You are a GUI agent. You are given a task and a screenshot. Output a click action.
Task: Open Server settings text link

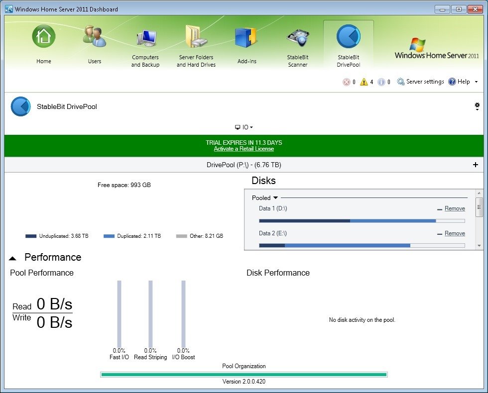point(425,82)
